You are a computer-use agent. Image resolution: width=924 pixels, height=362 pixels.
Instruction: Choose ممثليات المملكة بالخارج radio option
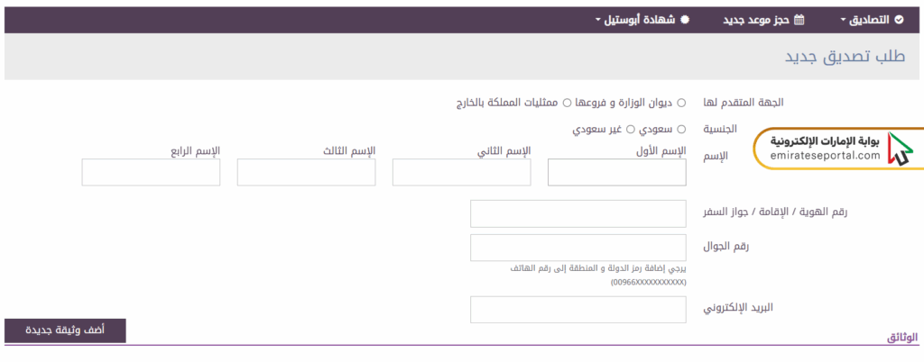click(567, 103)
